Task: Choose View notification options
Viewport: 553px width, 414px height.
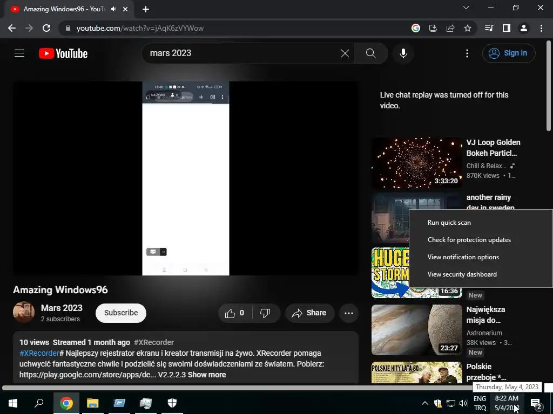Action: [481, 257]
